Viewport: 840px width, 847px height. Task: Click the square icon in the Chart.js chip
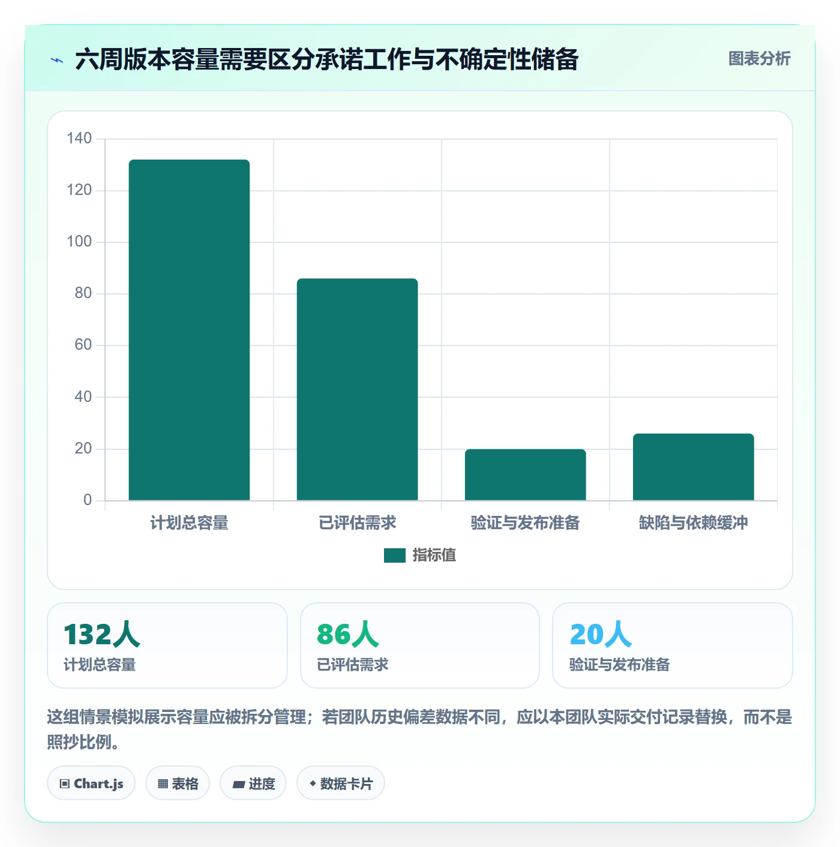tap(65, 784)
